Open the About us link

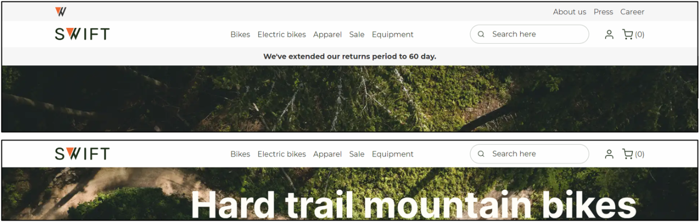point(569,12)
